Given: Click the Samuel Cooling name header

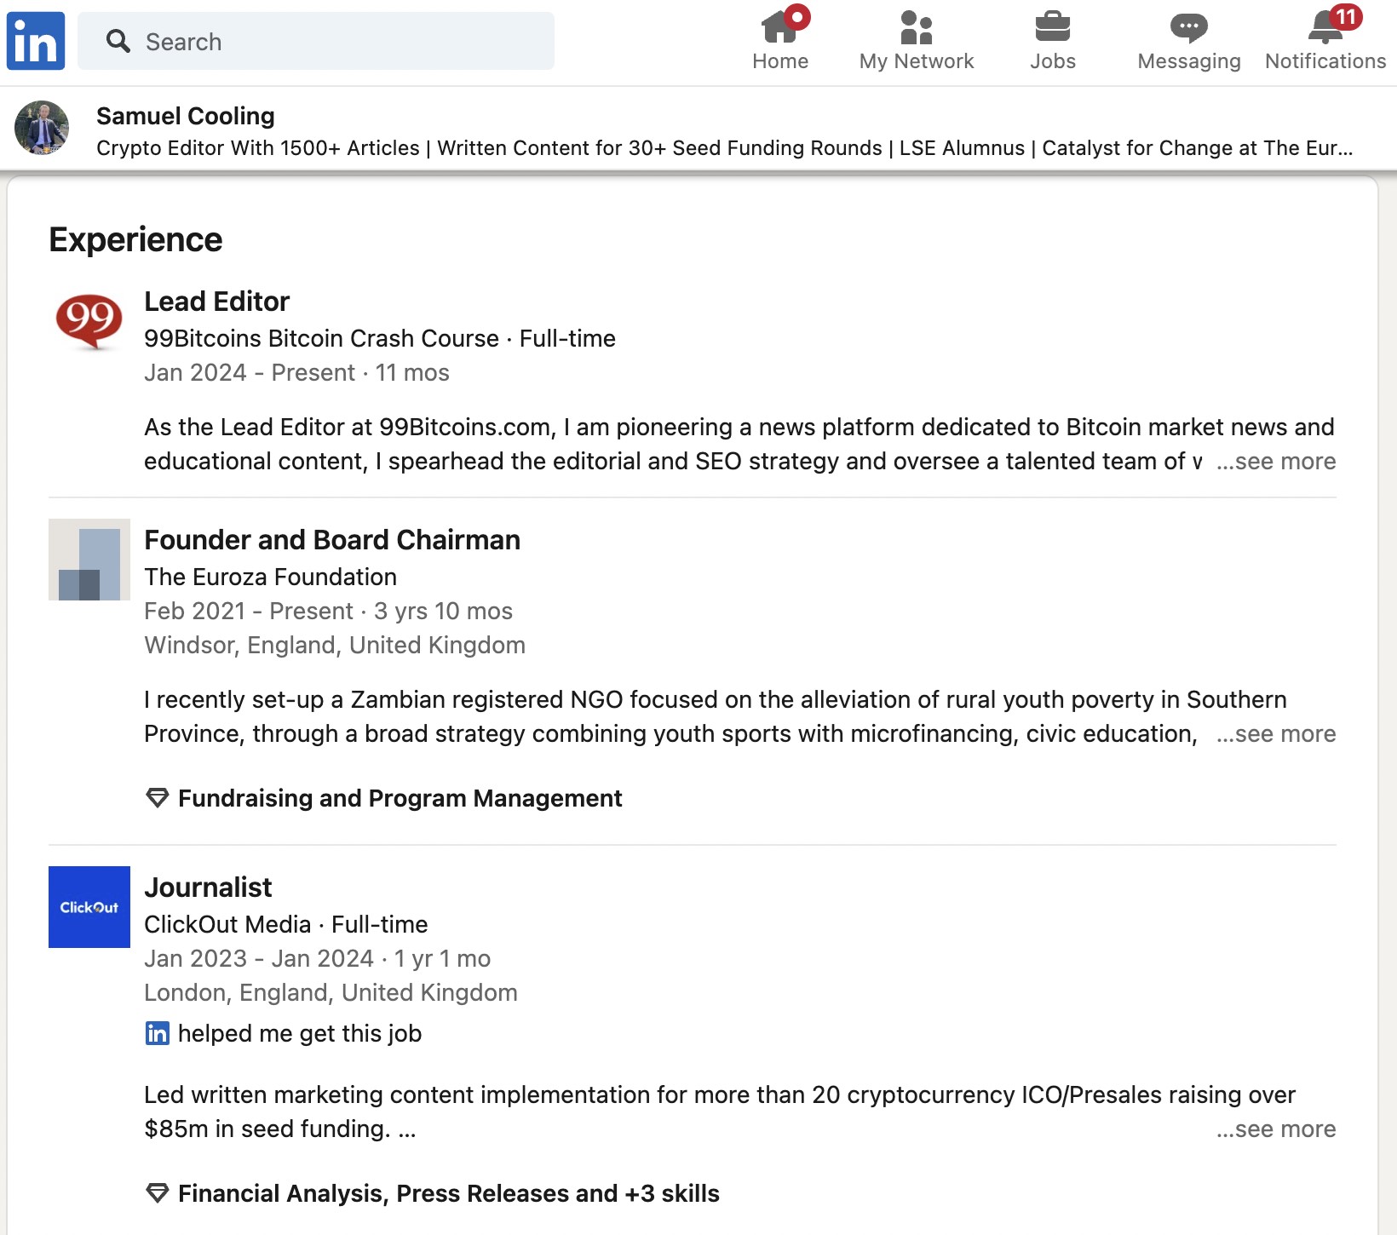Looking at the screenshot, I should coord(186,116).
